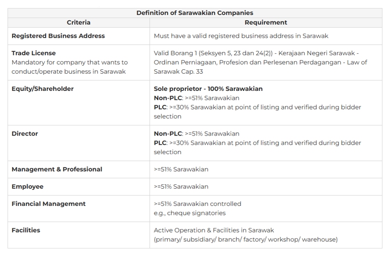Click 'Sole proprietor - 100% Sarawakian' text
The height and width of the screenshot is (254, 392).
(208, 89)
